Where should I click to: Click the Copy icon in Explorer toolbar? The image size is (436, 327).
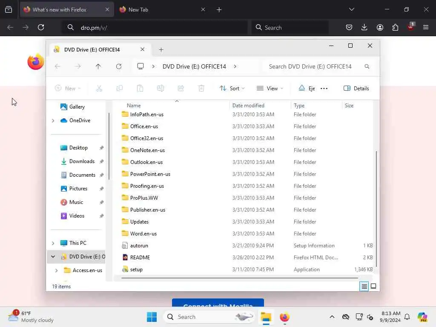coord(120,89)
